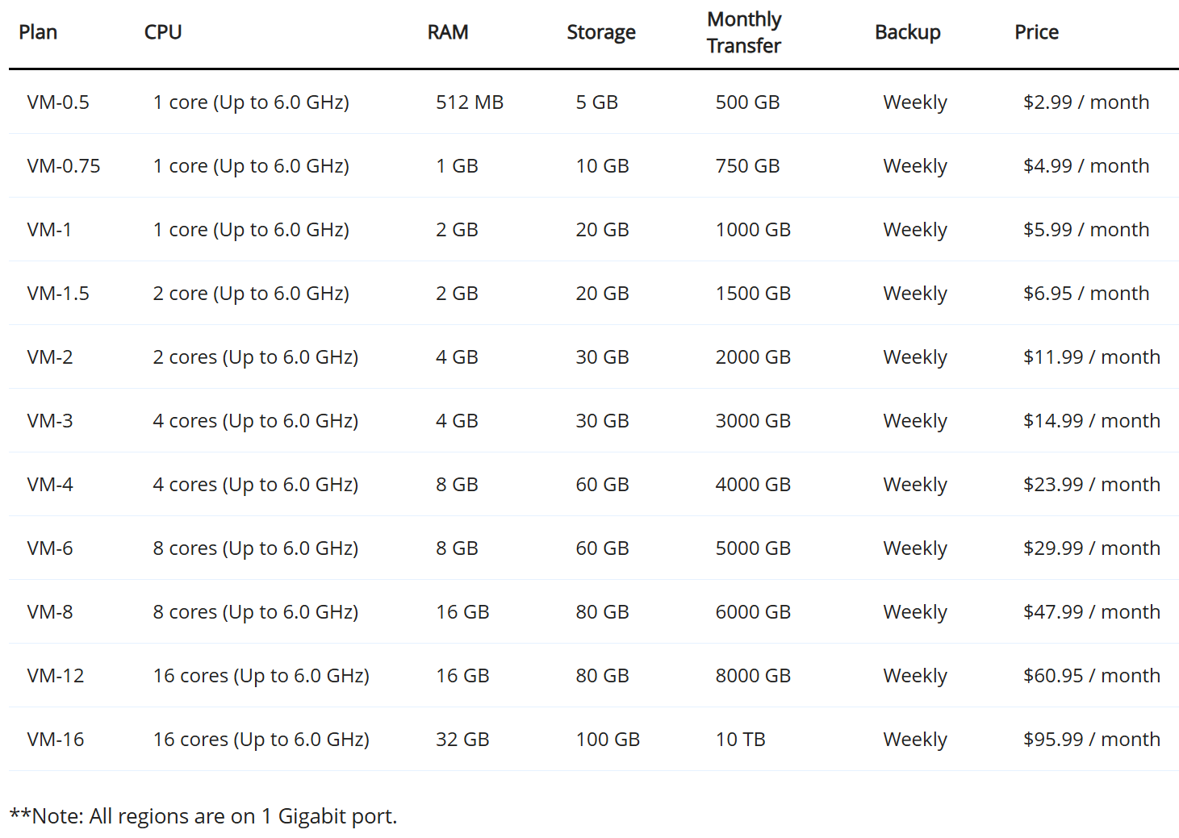Click the $47.99 / month price
This screenshot has width=1179, height=838.
(x=1092, y=612)
